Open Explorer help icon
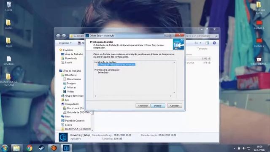This screenshot has width=270, height=152. click(x=214, y=43)
